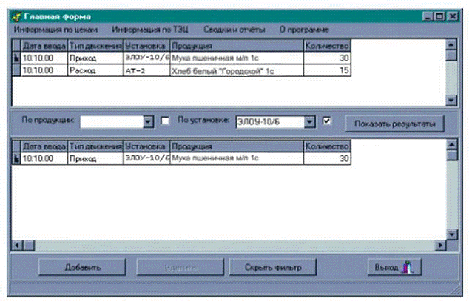This screenshot has height=301, width=469.
Task: Select the row indicator in bottom grid
Action: [x=17, y=158]
